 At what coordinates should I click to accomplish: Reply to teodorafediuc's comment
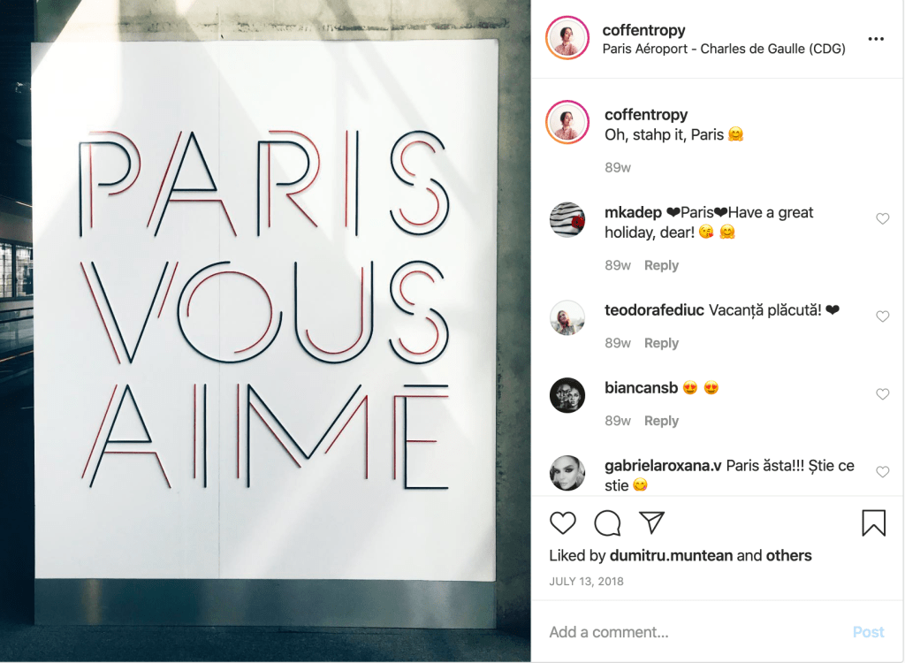click(x=661, y=343)
